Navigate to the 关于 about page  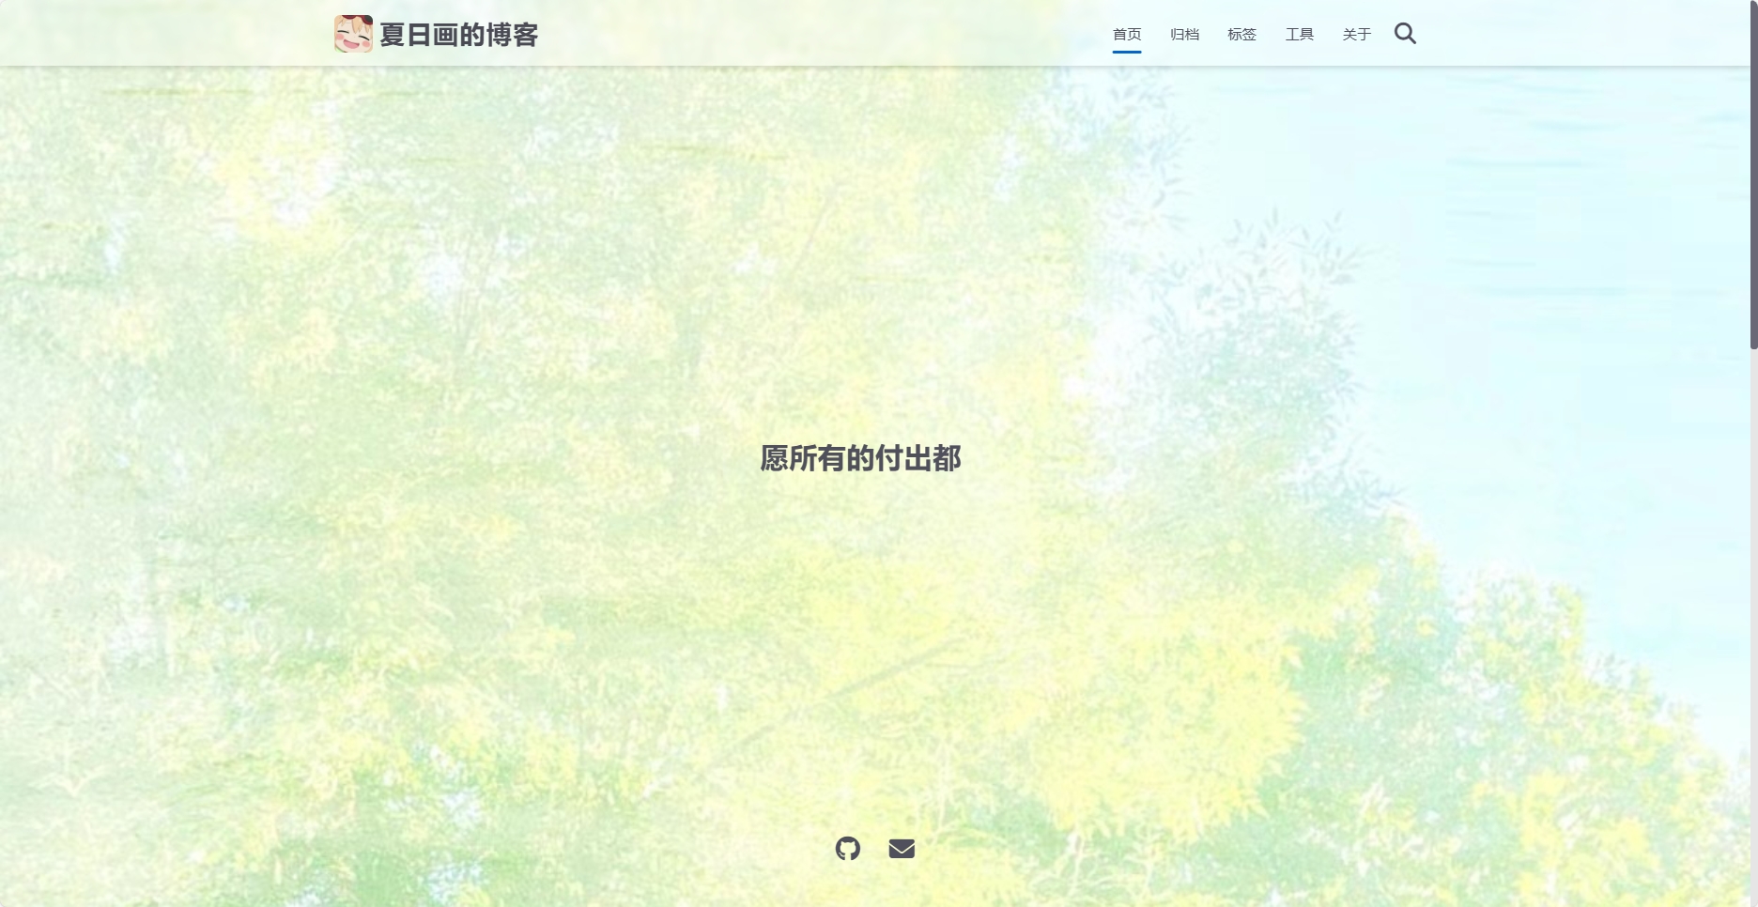point(1356,35)
